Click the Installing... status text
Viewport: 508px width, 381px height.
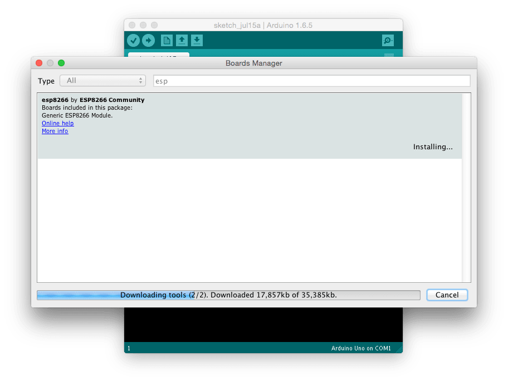[x=433, y=146]
